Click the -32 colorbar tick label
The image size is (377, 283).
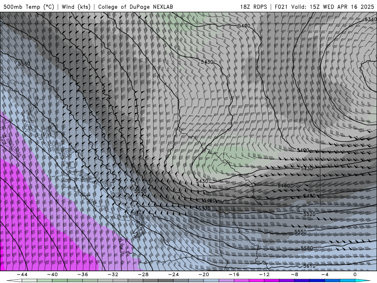113,275
